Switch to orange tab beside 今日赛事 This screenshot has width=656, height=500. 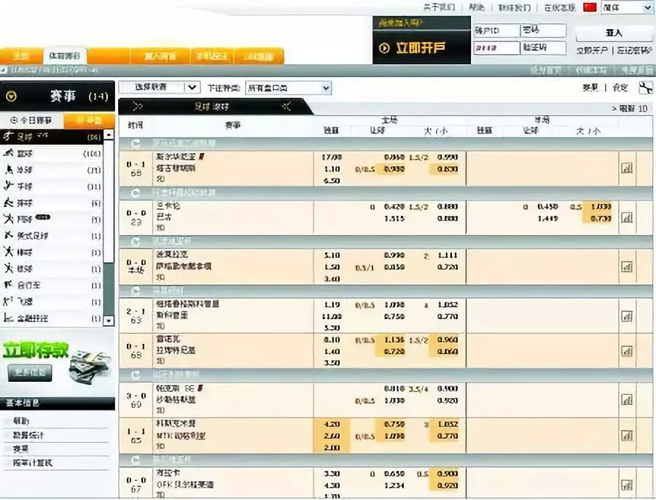coord(89,120)
